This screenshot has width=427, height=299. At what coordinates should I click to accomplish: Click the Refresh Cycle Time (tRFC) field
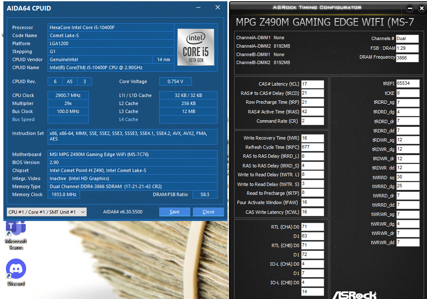312,147
